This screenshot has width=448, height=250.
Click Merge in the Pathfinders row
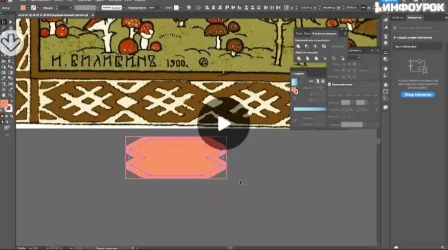tap(316, 58)
